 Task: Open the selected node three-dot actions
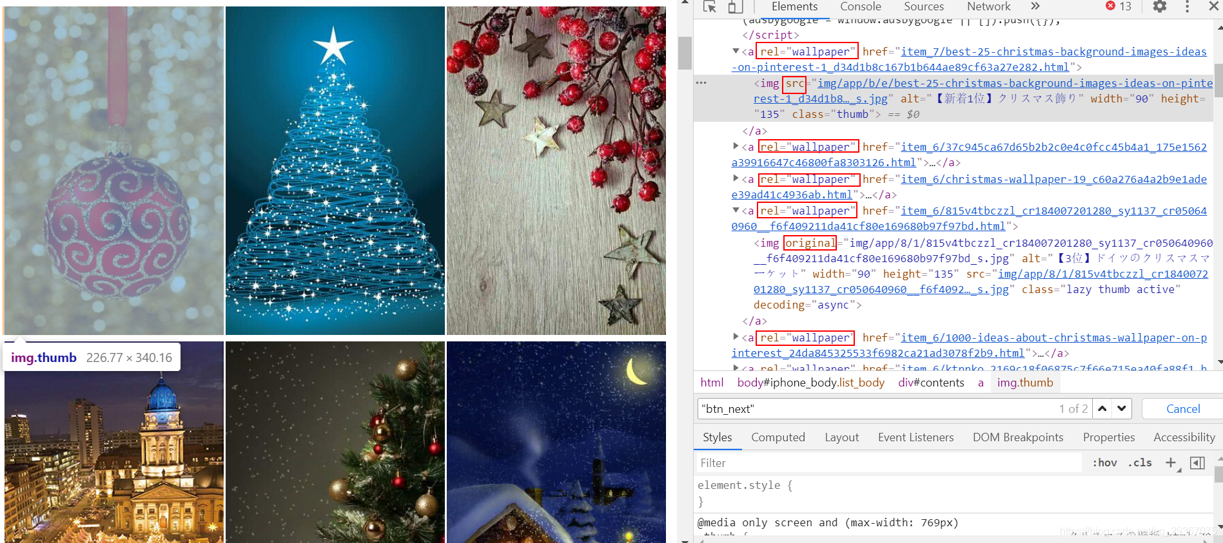701,82
